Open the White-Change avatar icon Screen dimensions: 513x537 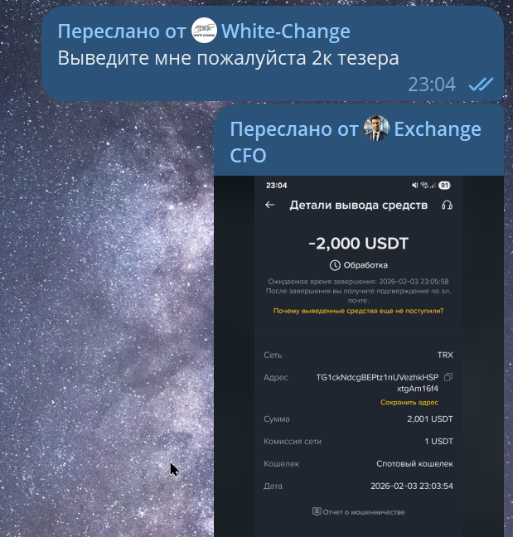(204, 31)
